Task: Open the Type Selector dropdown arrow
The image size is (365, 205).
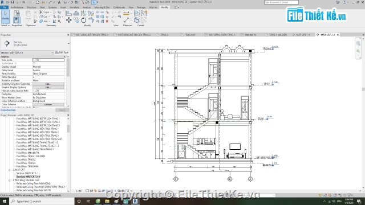Action: (x=68, y=43)
